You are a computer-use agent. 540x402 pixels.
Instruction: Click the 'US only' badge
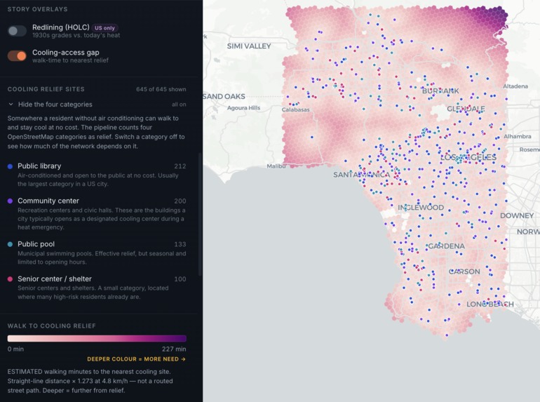click(x=104, y=28)
